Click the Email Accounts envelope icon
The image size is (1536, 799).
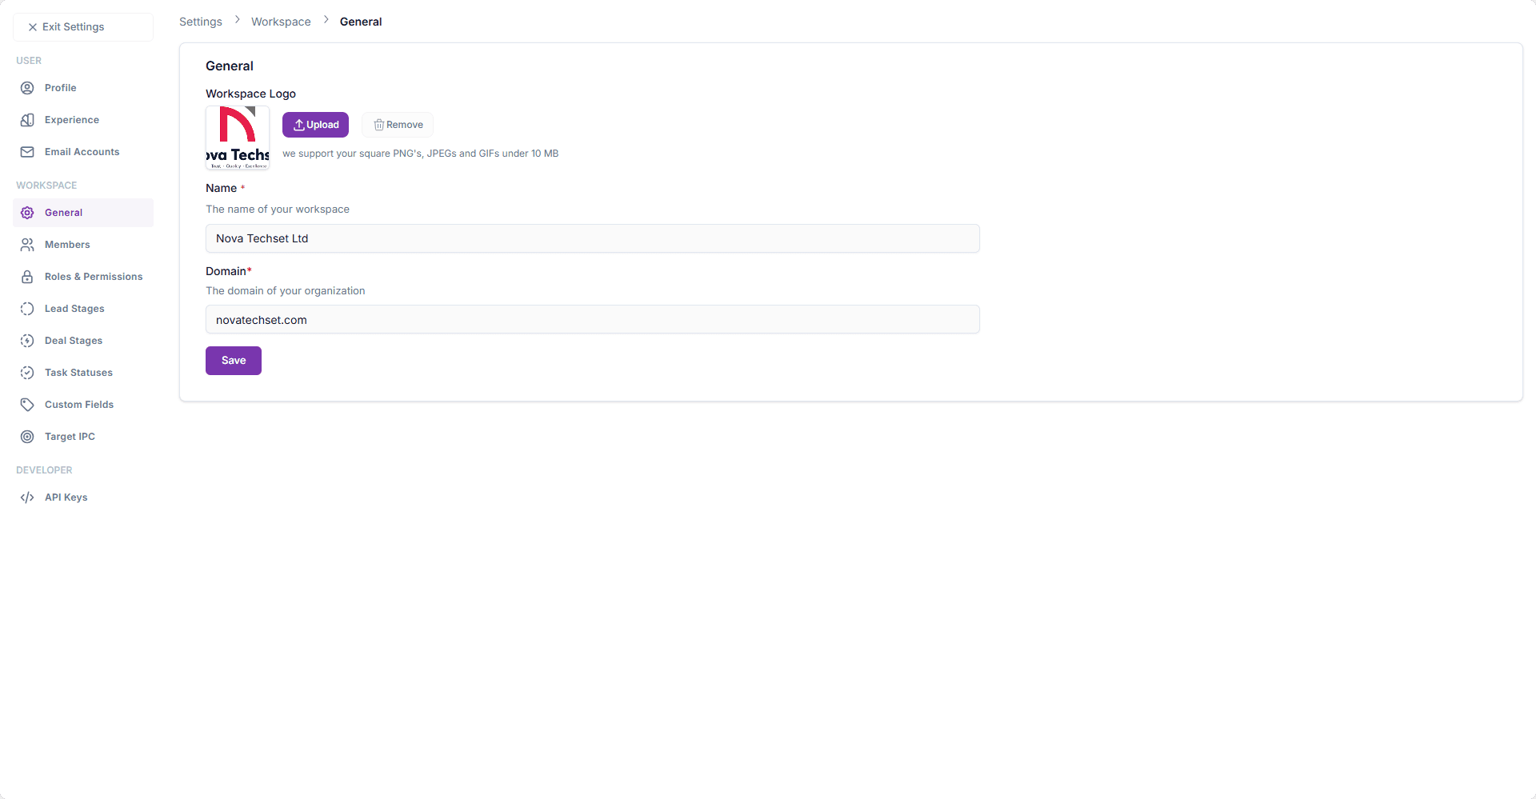(27, 152)
